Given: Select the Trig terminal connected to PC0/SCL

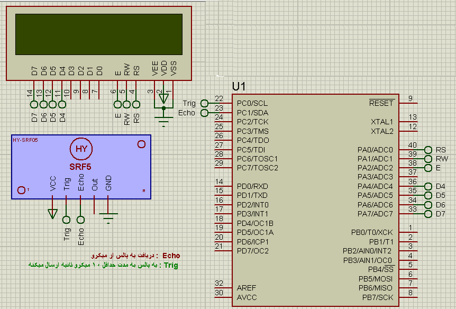Looking at the screenshot, I should coord(205,103).
